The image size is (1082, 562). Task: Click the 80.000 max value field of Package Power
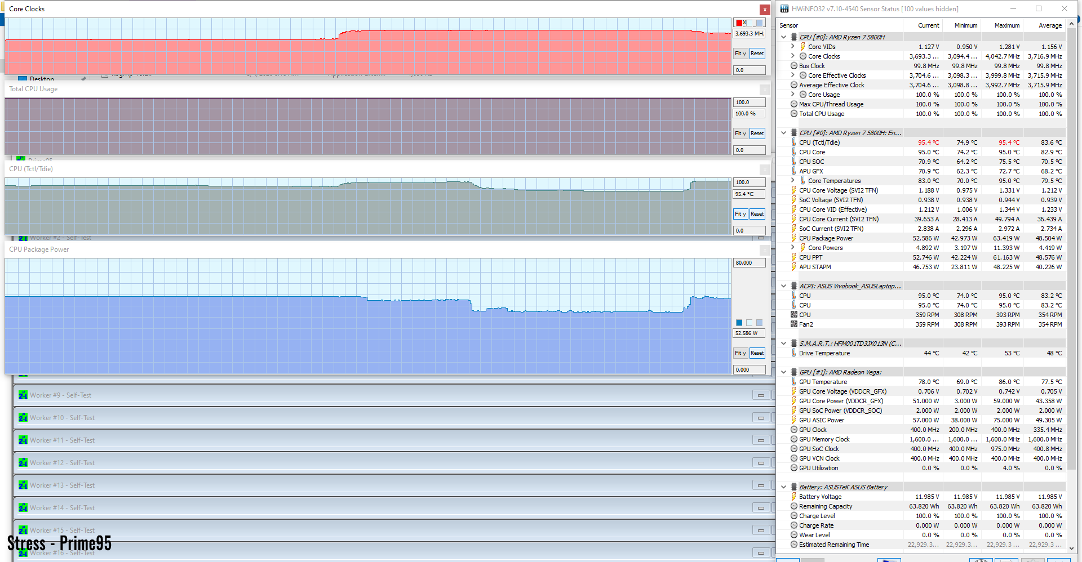click(x=749, y=263)
